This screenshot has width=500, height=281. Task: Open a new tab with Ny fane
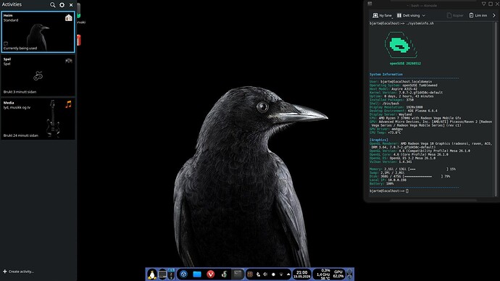(382, 15)
